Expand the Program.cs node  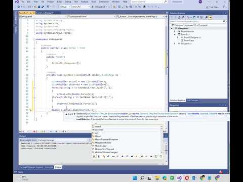(x=175, y=43)
